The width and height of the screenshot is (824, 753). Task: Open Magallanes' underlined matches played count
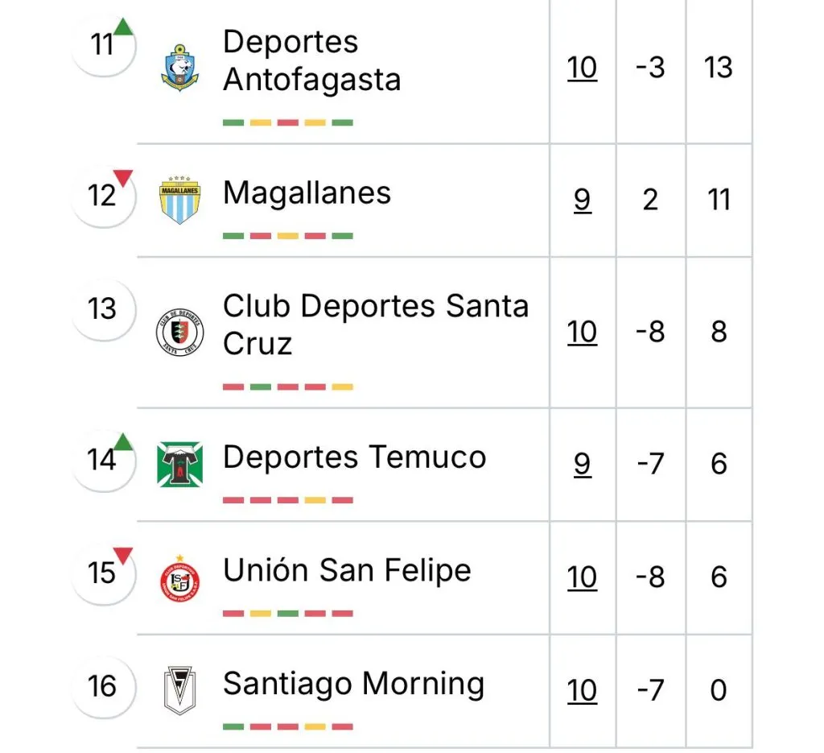582,199
